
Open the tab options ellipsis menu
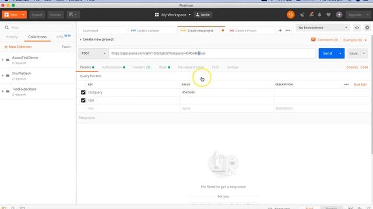coord(288,30)
